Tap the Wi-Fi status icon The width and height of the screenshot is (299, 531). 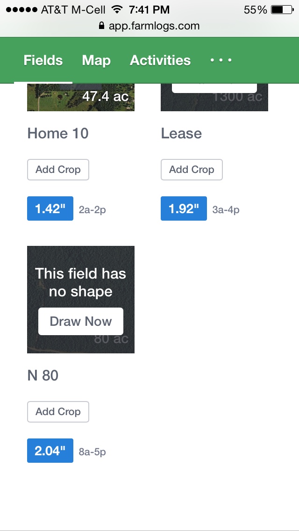(117, 9)
